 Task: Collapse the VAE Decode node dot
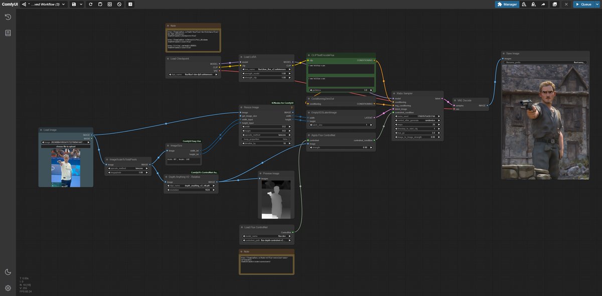tap(455, 100)
